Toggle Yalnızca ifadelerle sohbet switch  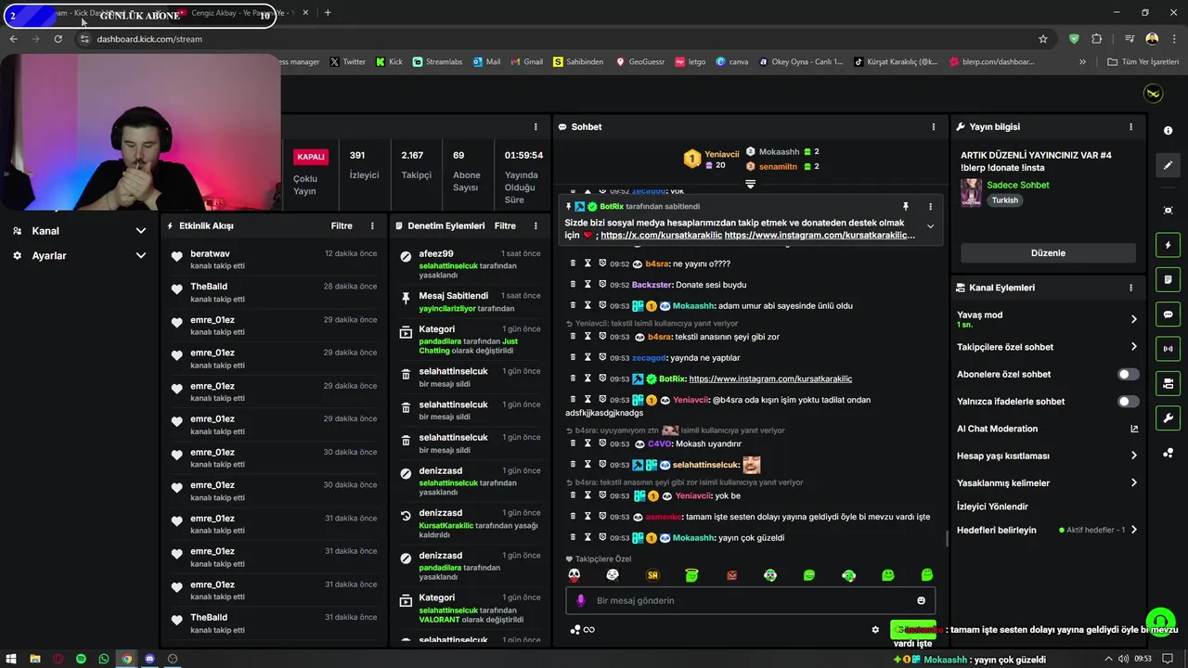pos(1128,402)
